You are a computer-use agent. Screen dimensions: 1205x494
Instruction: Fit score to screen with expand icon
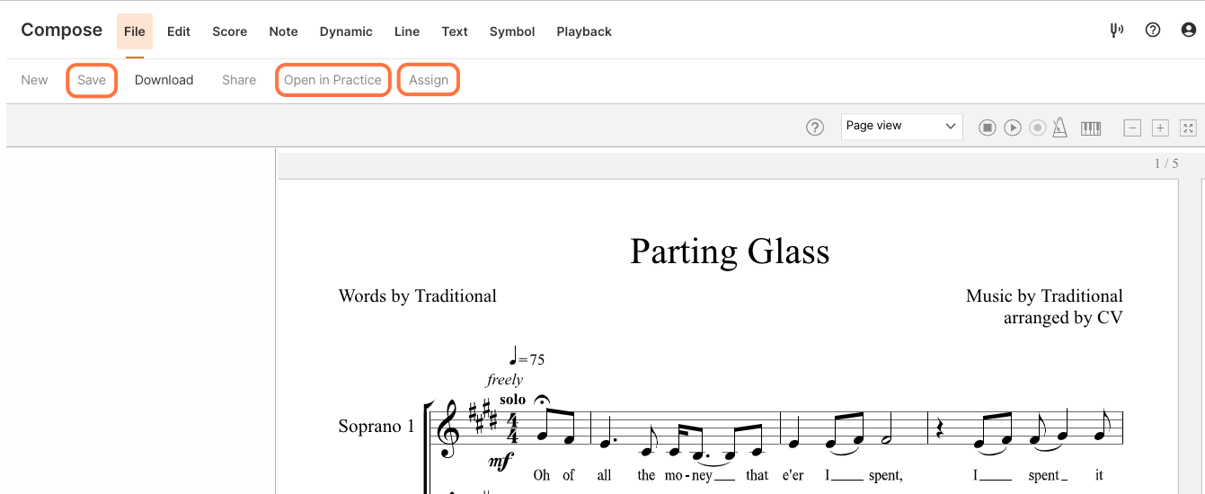click(x=1188, y=128)
